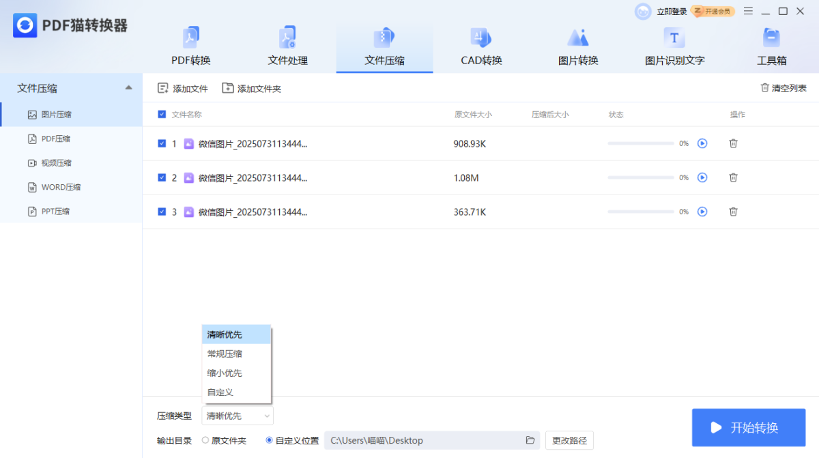Select the 原文件夹 radio option
This screenshot has width=819, height=458.
(205, 440)
